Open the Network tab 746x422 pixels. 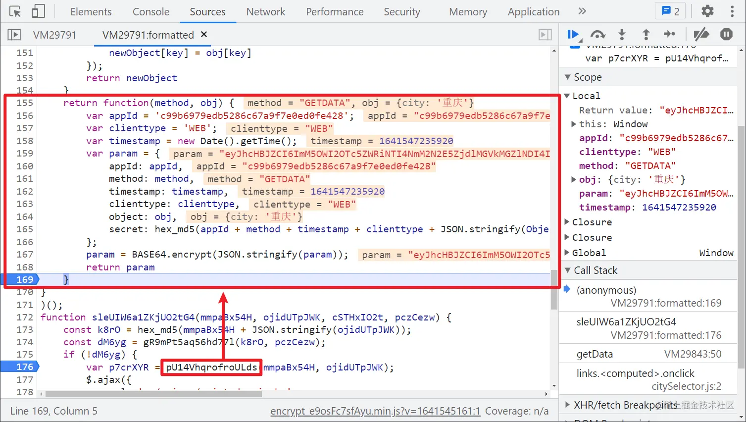(x=266, y=11)
